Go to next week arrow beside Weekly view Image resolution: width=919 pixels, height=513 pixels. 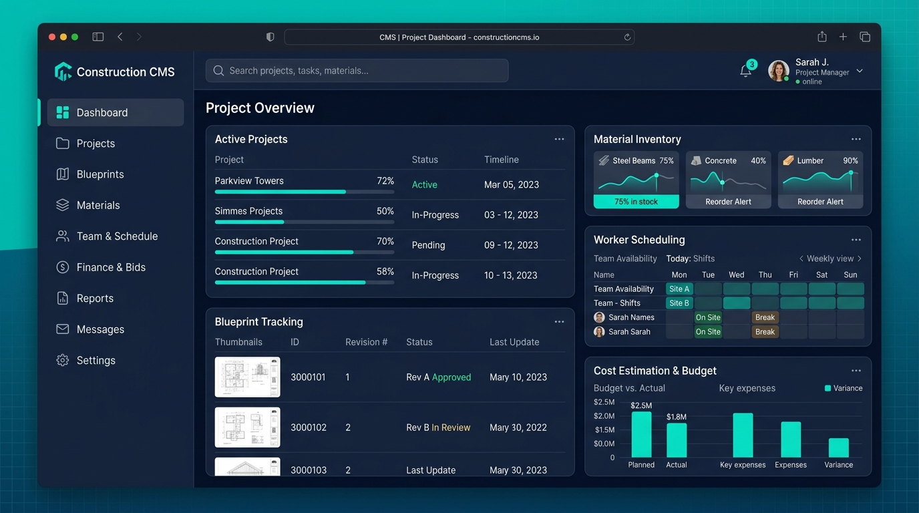(x=860, y=259)
